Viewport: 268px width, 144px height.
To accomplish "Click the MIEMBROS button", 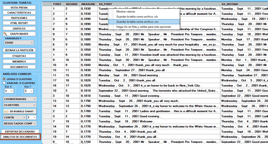I will pyautogui.click(x=19, y=61).
